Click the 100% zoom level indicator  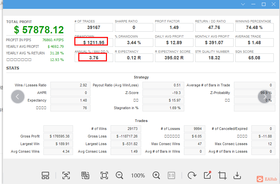click(138, 175)
